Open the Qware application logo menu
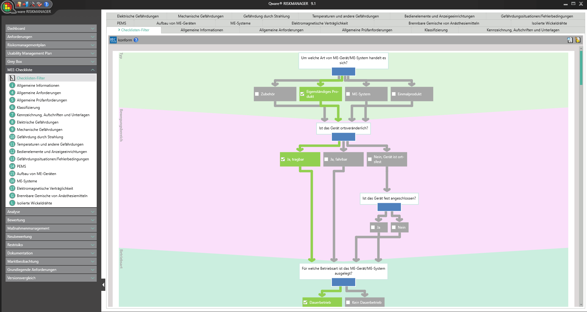This screenshot has height=312, width=587. tap(7, 7)
